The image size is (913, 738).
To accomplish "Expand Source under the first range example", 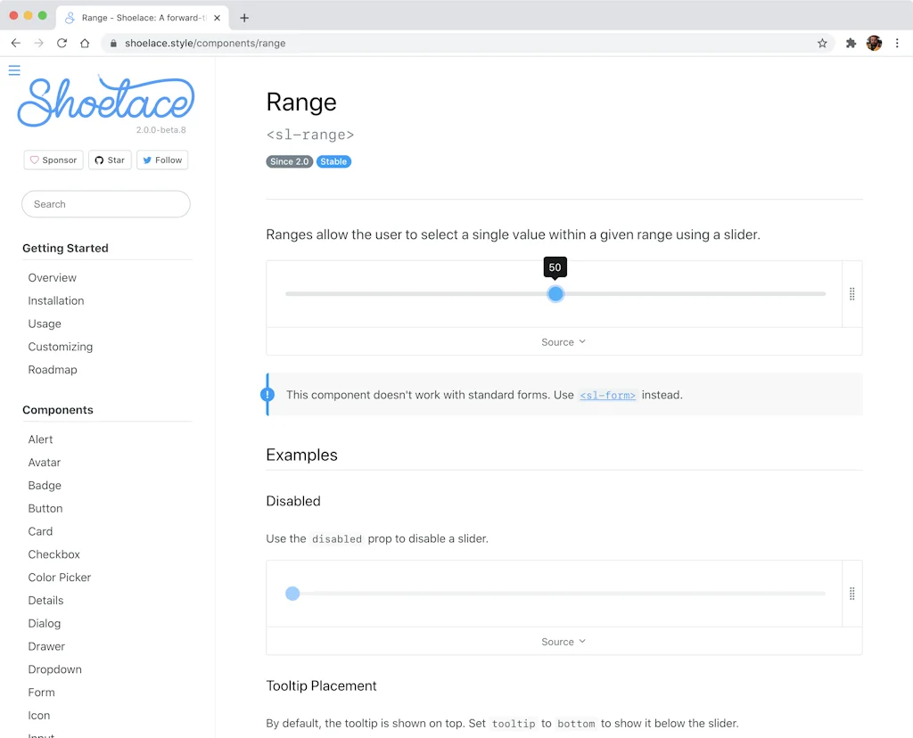I will coord(563,341).
